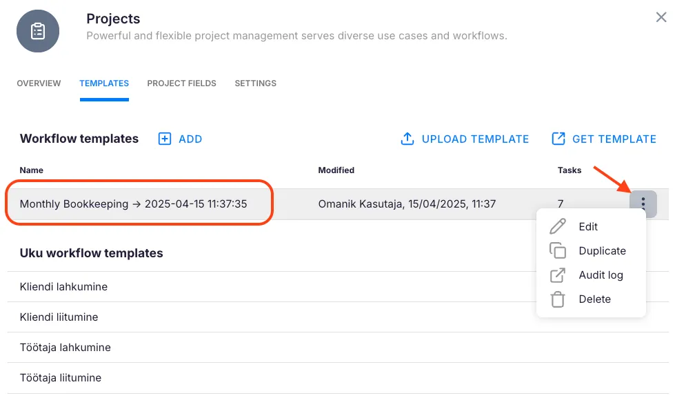Image resolution: width=675 pixels, height=418 pixels.
Task: Select Audit log menu entry
Action: point(601,275)
